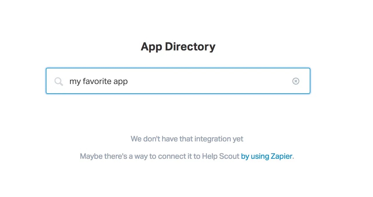This screenshot has height=197, width=373.
Task: Click the App Directory heading
Action: click(178, 47)
